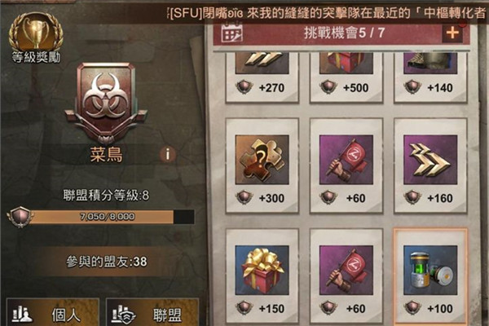The image size is (489, 326).
Task: Add challenge chances with the plus button
Action: (452, 33)
